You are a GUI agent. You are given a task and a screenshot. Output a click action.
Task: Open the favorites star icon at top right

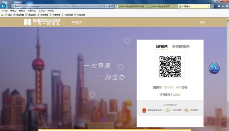tap(223, 6)
